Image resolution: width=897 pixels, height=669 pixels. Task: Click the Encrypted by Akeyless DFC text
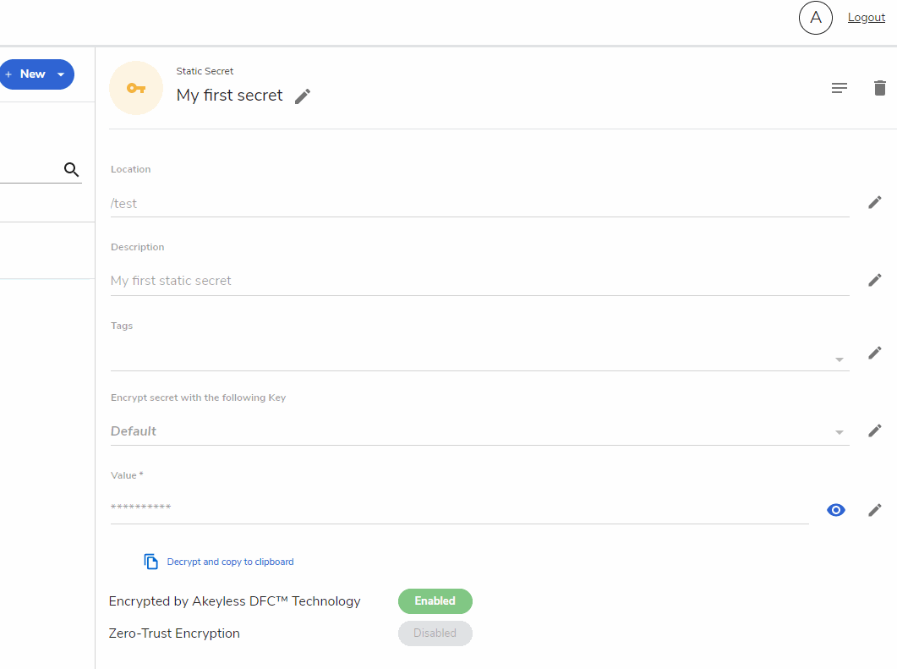234,601
